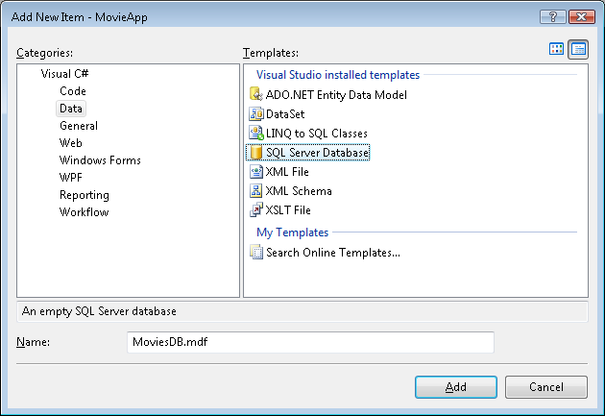The width and height of the screenshot is (605, 416).
Task: Select the SQL Server Database icon
Action: tap(256, 153)
